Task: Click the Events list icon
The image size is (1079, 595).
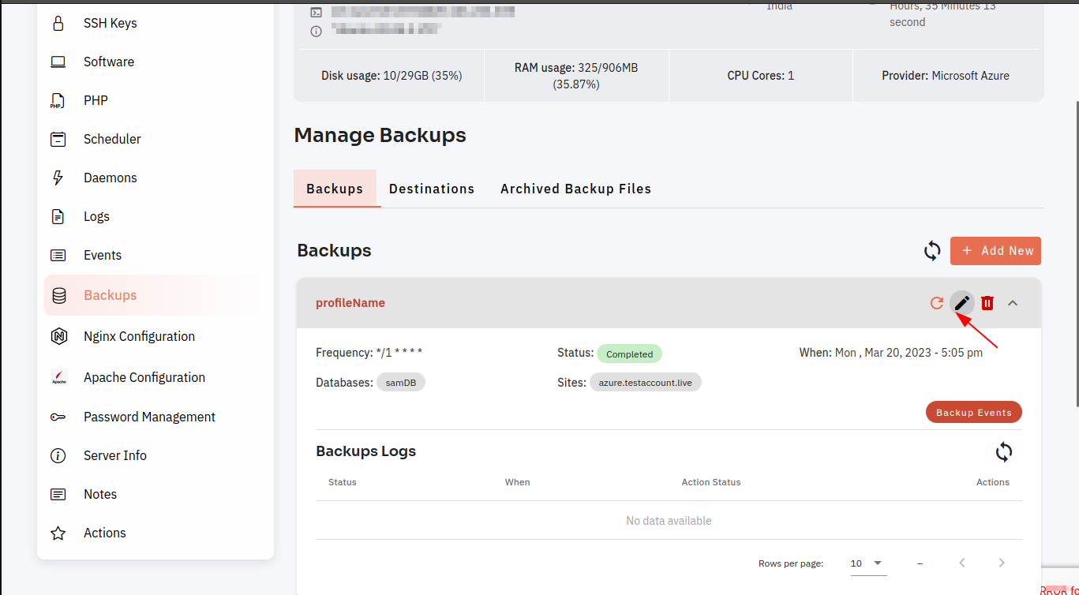Action: (58, 255)
